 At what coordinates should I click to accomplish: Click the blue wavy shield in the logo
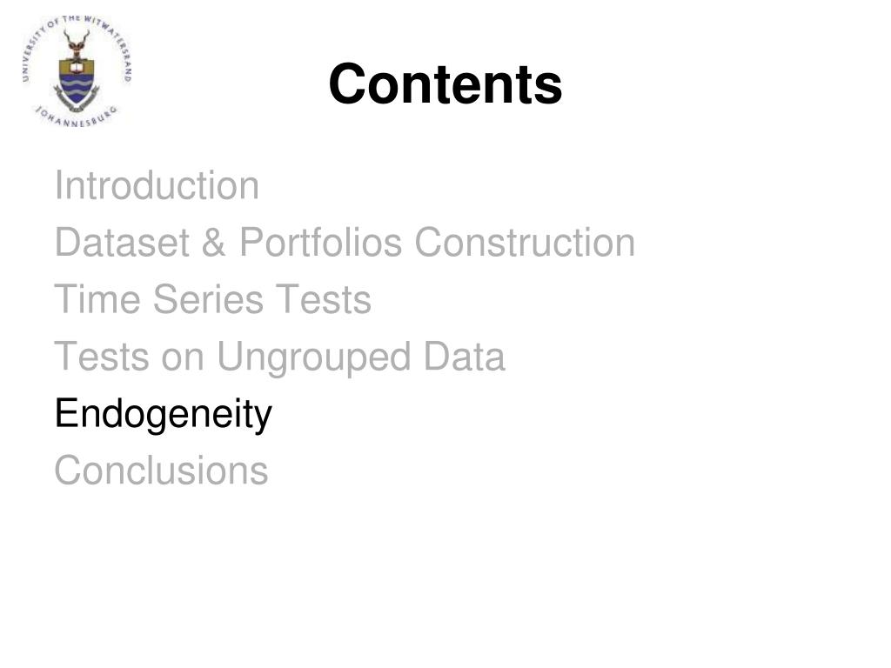pos(77,88)
